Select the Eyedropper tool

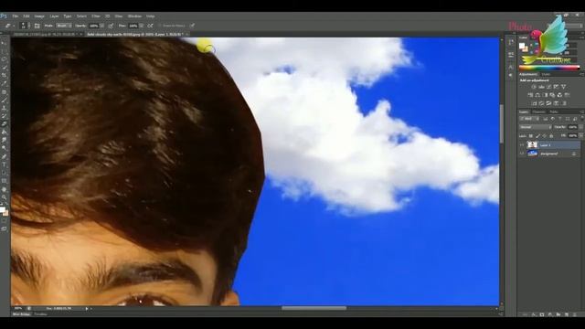tap(4, 83)
